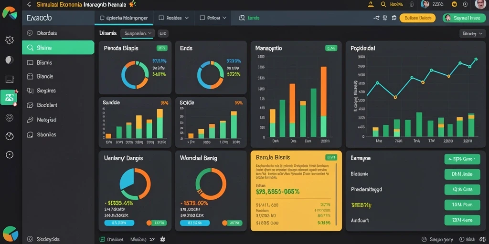Click the back arrow in title bar
The image size is (489, 244).
pyautogui.click(x=29, y=4)
